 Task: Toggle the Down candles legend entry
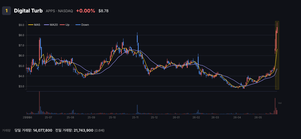(x=83, y=25)
